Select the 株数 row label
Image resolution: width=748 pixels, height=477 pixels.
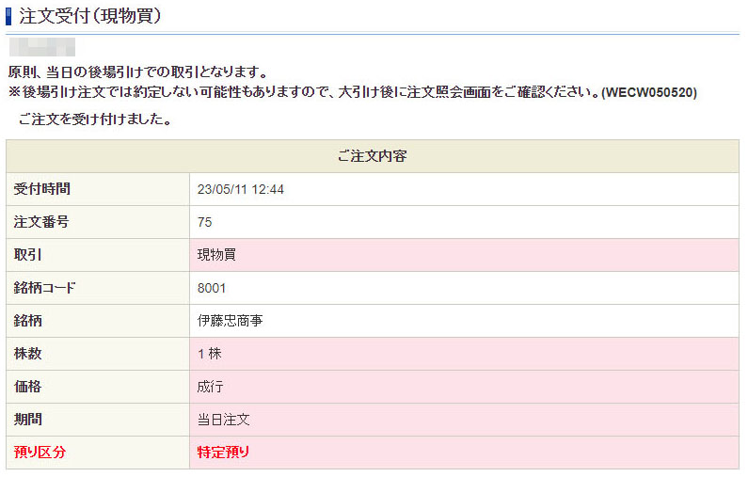tap(28, 354)
